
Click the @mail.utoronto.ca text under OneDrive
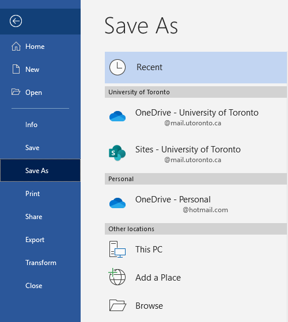point(193,123)
